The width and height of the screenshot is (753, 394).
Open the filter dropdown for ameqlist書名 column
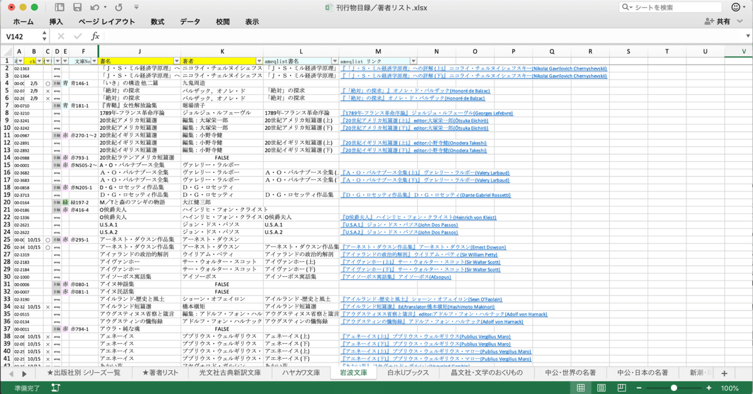click(x=334, y=61)
